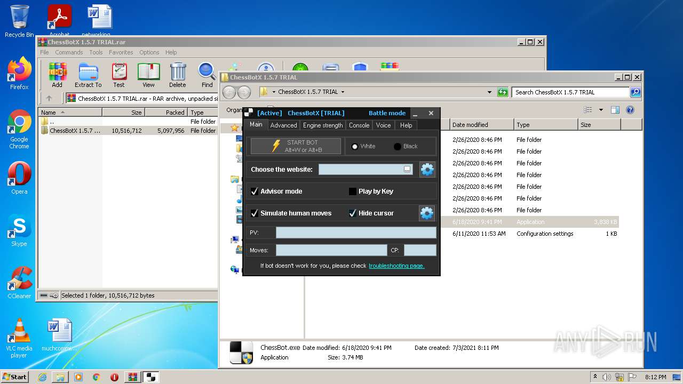Open the troubleshooting page link
Viewport: 683px width, 384px height.
tap(396, 266)
